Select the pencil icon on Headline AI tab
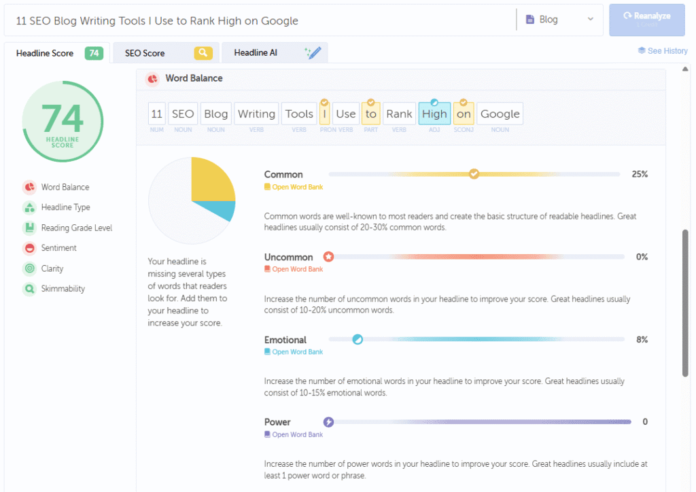Viewport: 696px width, 492px height. pos(313,52)
